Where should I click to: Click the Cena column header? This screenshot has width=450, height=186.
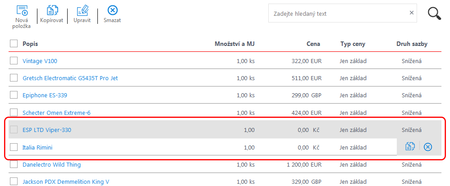pyautogui.click(x=313, y=44)
